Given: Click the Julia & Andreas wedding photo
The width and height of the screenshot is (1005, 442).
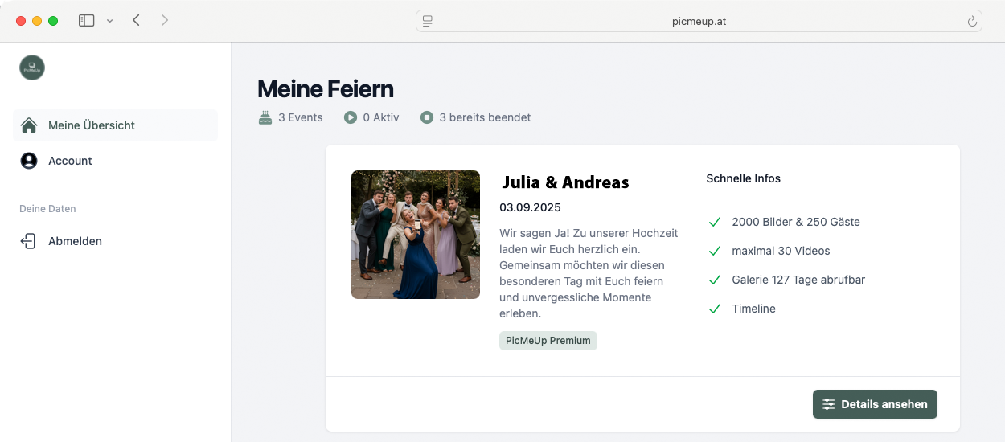Looking at the screenshot, I should 416,235.
